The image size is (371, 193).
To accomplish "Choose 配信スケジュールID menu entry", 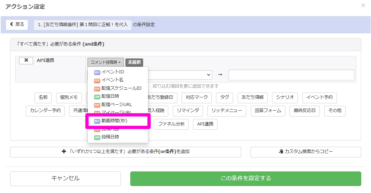I will [118, 88].
